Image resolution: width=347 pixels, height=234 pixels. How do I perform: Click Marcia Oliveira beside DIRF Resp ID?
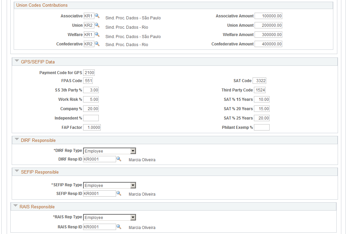click(x=142, y=160)
